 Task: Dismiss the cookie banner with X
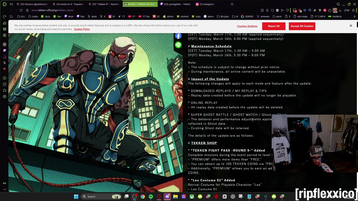pyautogui.click(x=351, y=26)
